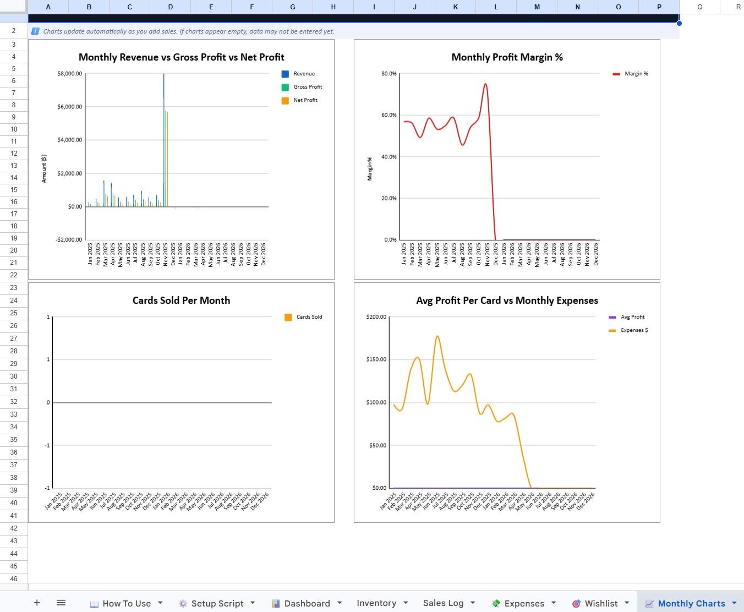Click the blue info icon in row 2

click(x=36, y=31)
